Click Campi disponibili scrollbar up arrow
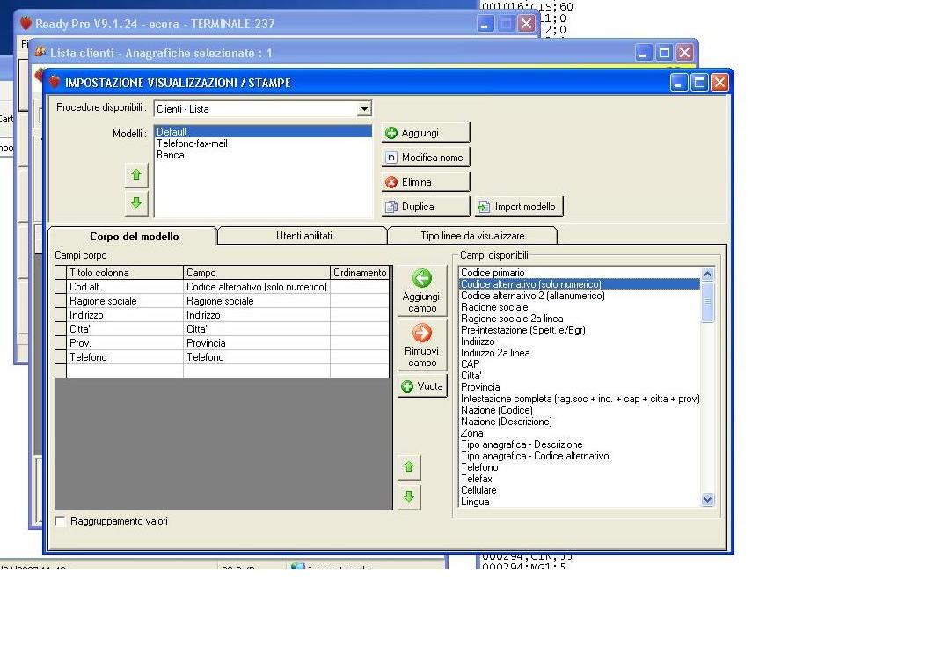949x646 pixels. (707, 274)
